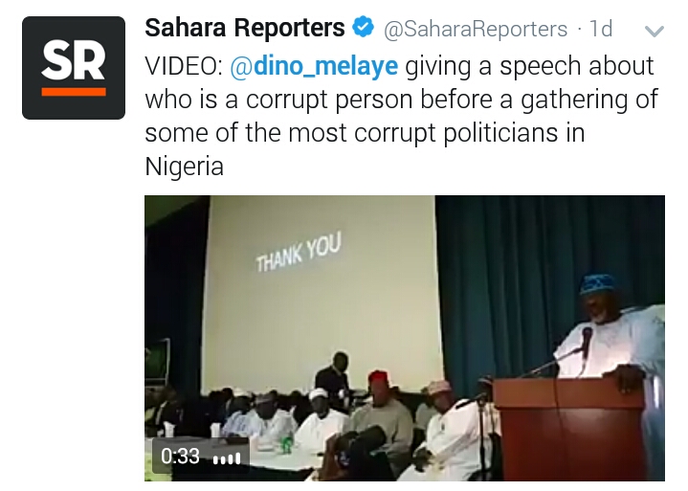Expand the tweet options chevron

pyautogui.click(x=655, y=31)
